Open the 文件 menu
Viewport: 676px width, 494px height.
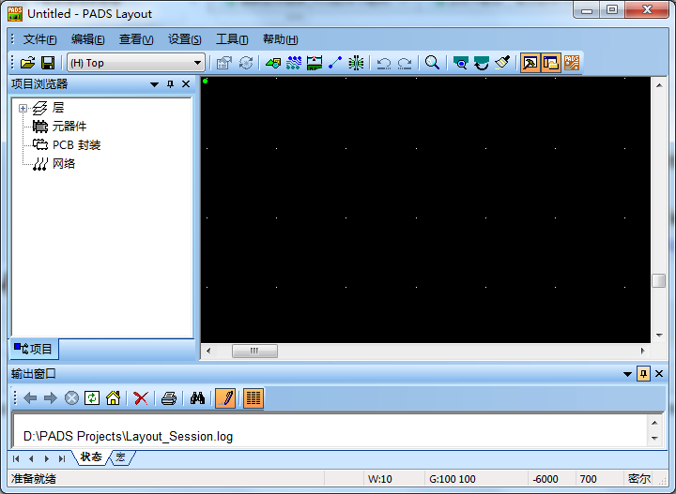(39, 39)
